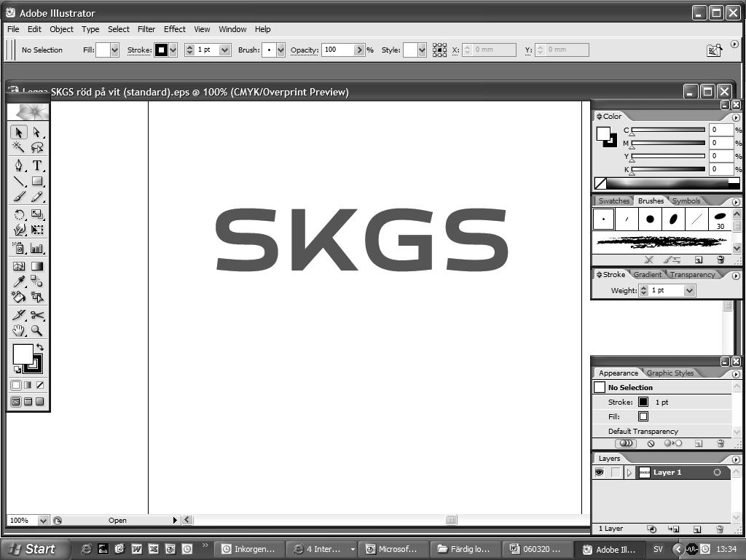746x560 pixels.
Task: Switch to the Swatches tab
Action: (x=613, y=201)
